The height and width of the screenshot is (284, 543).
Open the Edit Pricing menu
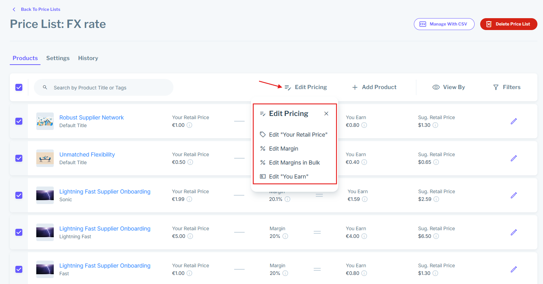(306, 87)
